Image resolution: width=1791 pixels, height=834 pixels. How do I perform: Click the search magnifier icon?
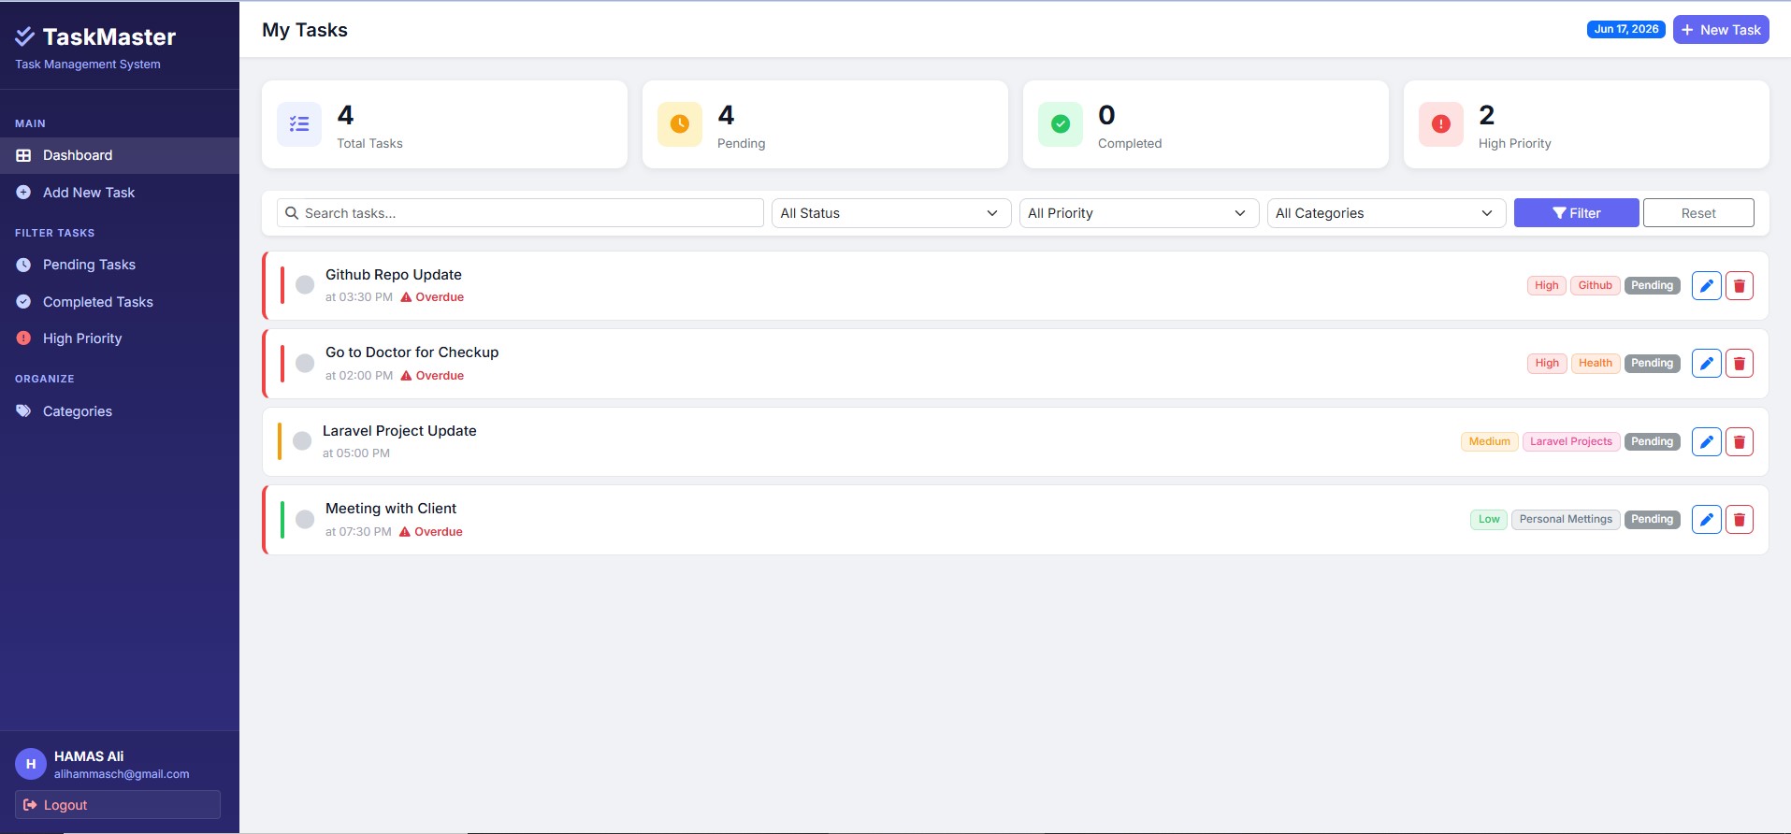click(x=292, y=213)
